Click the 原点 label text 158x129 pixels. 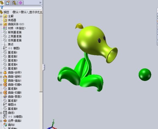point(11,44)
